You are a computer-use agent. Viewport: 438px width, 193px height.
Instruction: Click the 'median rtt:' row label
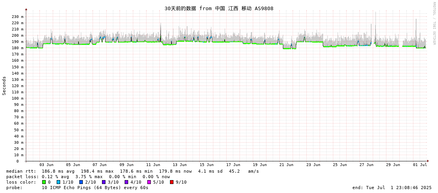(x=21, y=171)
